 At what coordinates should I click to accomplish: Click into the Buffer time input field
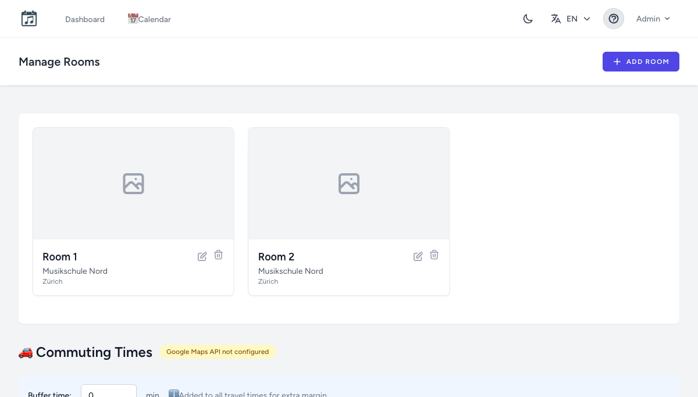tap(109, 392)
